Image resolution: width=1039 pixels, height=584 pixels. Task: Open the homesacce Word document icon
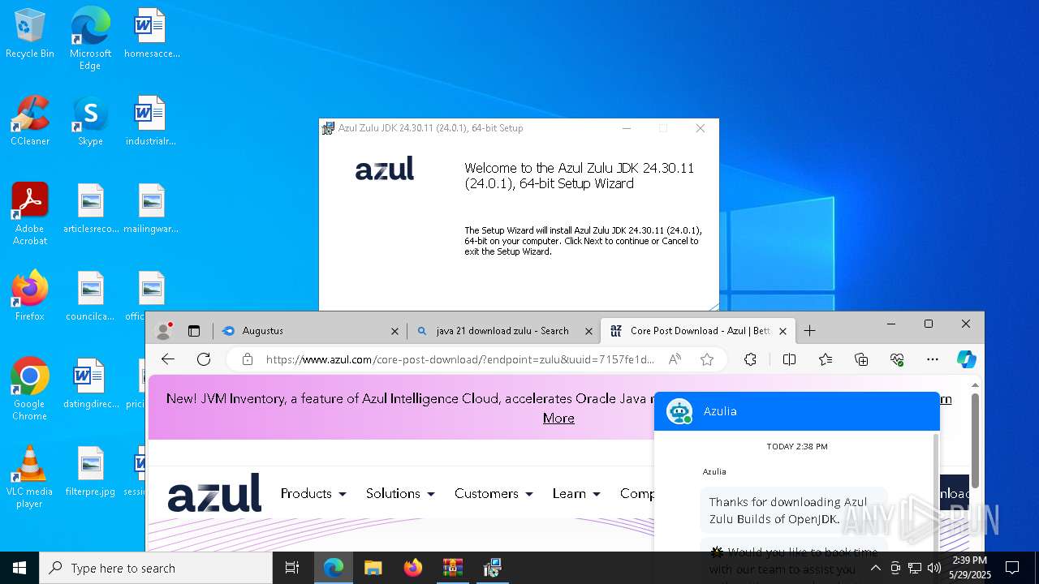151,33
